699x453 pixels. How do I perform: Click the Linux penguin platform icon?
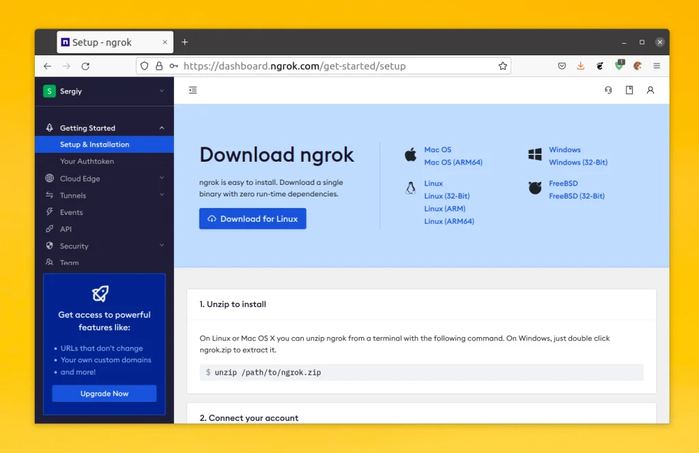tap(410, 187)
